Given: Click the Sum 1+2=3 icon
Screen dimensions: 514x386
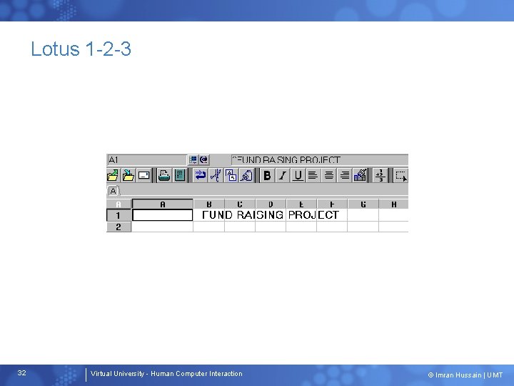Looking at the screenshot, I should tap(381, 175).
